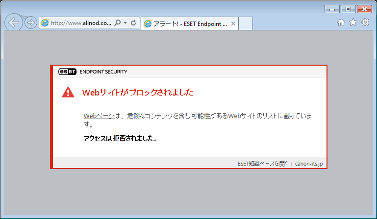Image resolution: width=377 pixels, height=219 pixels.
Task: Go back using the browser Back arrow
Action: pyautogui.click(x=14, y=23)
